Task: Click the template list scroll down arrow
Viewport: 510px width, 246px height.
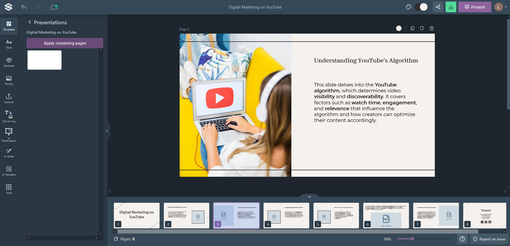Action: point(101,233)
